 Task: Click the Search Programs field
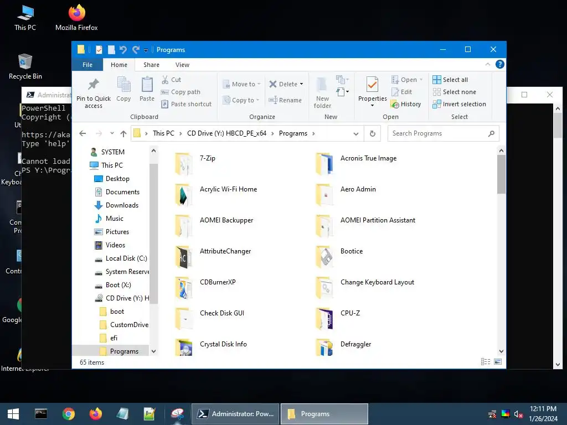(443, 133)
